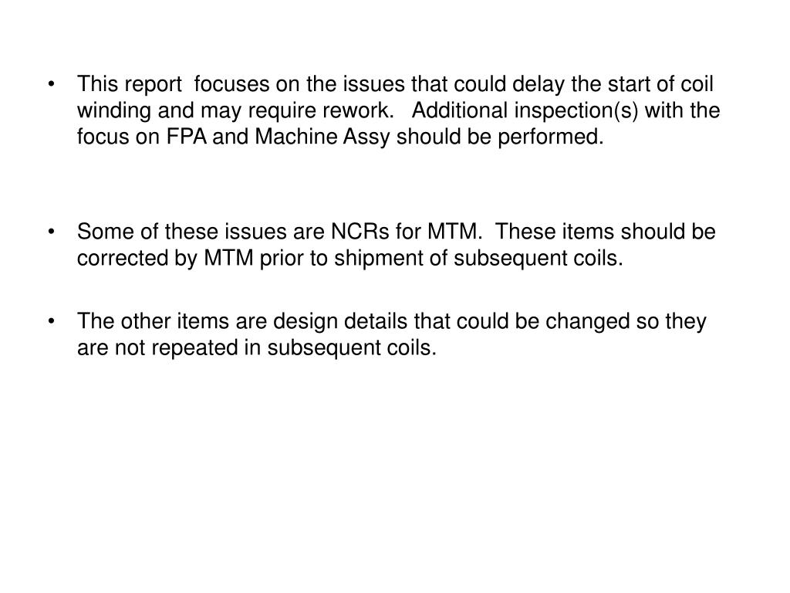The height and width of the screenshot is (593, 790).
Task: Click the second bullet point marker
Action: (x=52, y=232)
